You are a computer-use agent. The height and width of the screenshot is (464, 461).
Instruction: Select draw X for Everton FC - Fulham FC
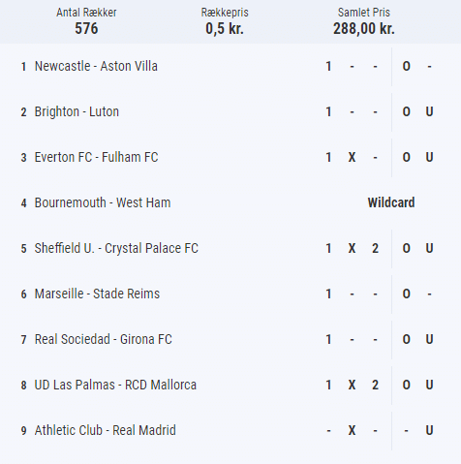coord(352,158)
